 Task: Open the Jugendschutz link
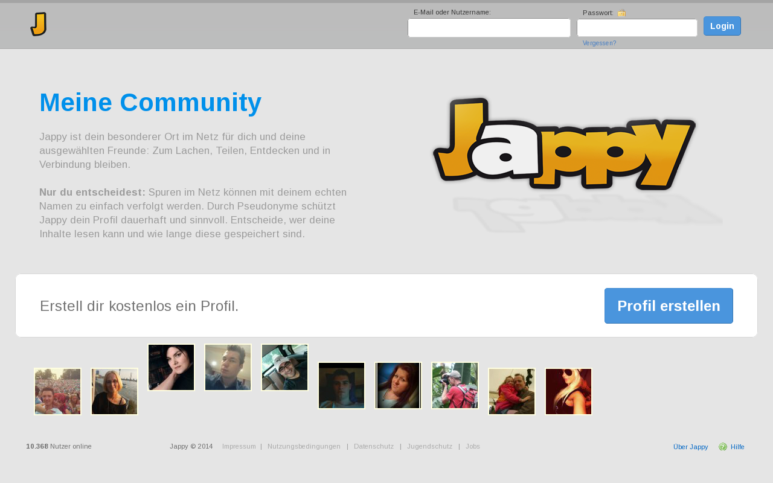pyautogui.click(x=430, y=447)
